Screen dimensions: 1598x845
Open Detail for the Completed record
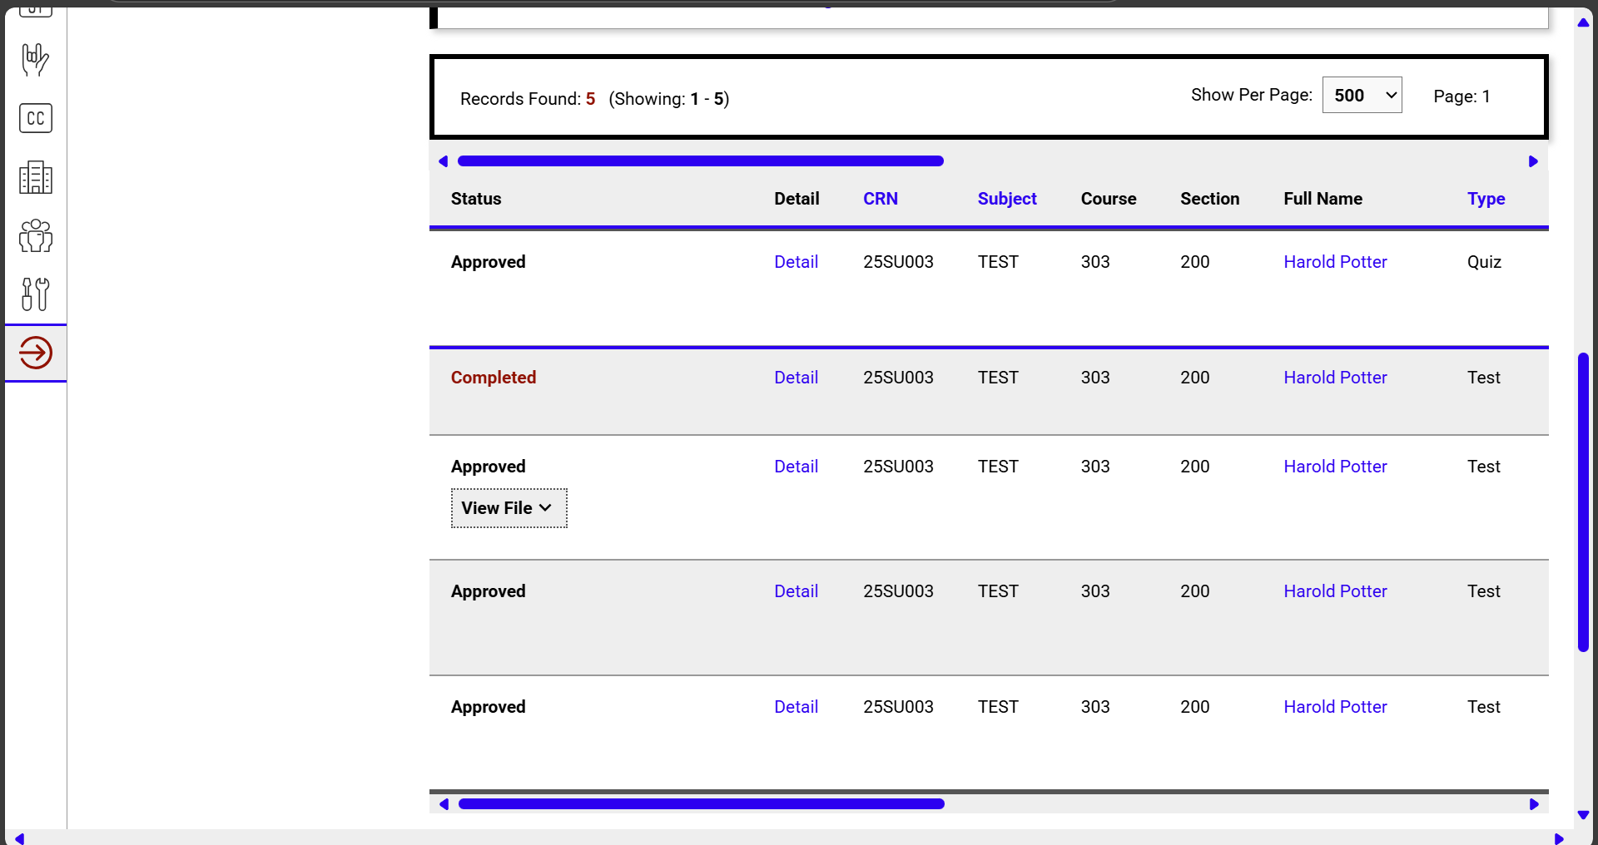pyautogui.click(x=796, y=377)
